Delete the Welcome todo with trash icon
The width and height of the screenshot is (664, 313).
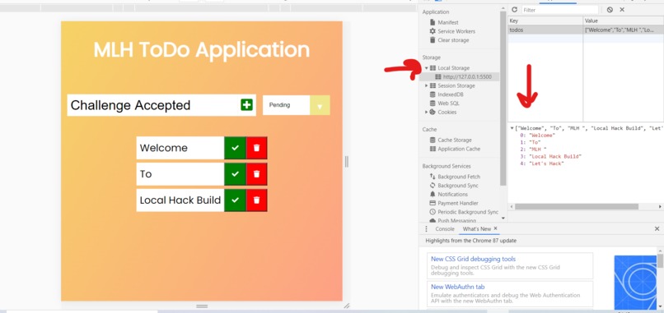tap(257, 148)
